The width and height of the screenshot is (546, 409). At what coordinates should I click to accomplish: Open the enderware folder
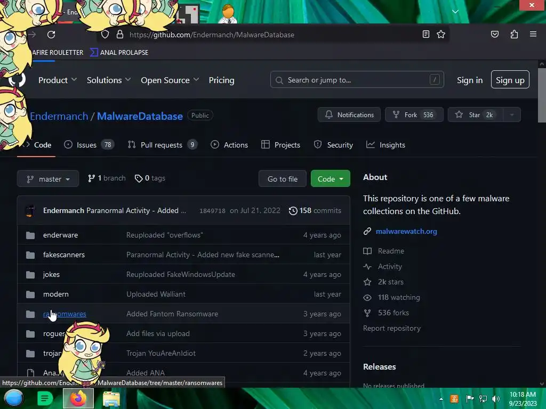[x=60, y=235]
